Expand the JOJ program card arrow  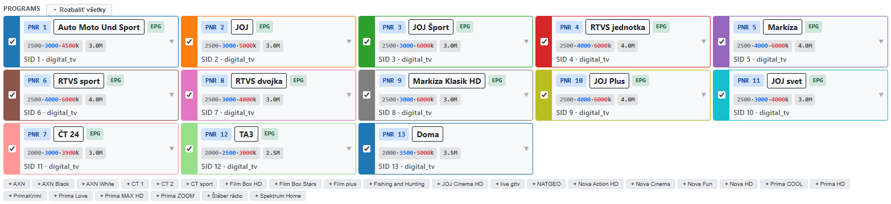(349, 41)
